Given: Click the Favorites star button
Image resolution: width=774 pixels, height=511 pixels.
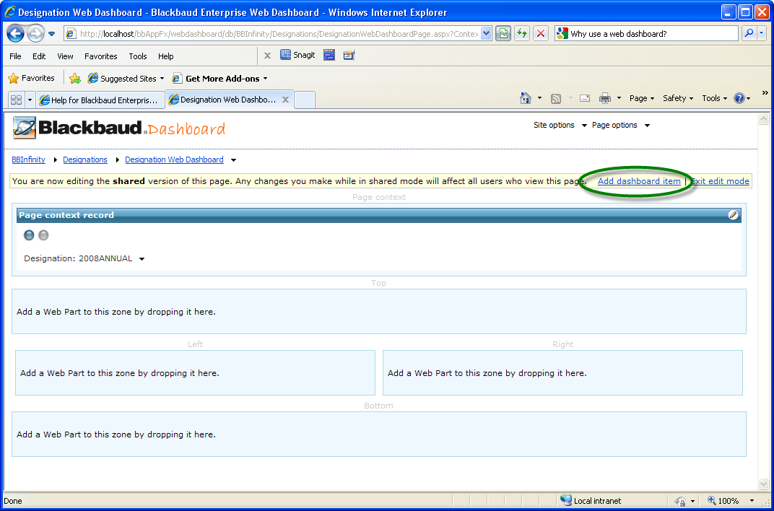Looking at the screenshot, I should click(x=32, y=78).
